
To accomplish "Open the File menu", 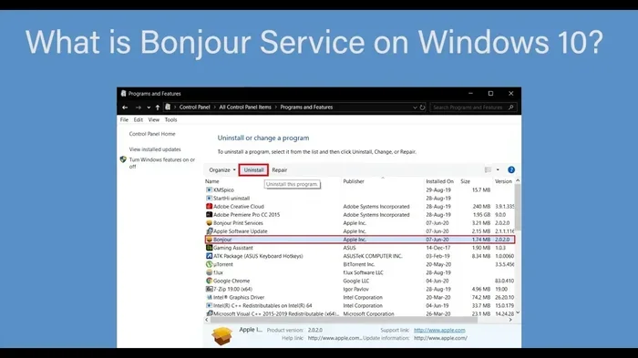I will (124, 119).
